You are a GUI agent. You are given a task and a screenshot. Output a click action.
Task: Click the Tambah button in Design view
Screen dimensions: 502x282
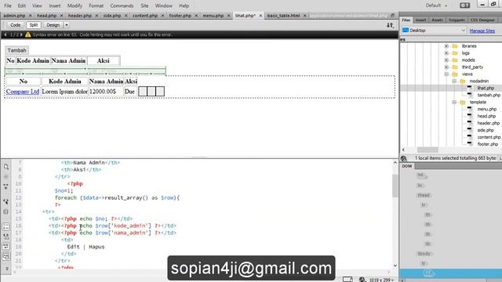tap(16, 50)
